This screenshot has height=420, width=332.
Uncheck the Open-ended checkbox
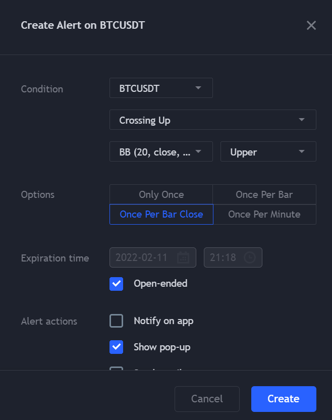coord(117,284)
